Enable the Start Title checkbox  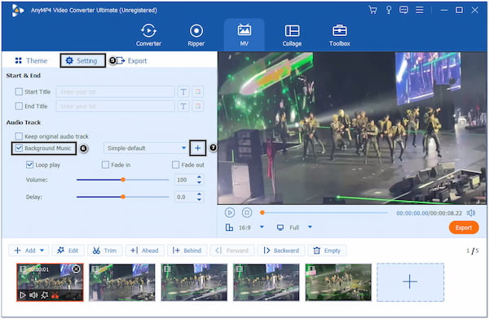tap(19, 91)
